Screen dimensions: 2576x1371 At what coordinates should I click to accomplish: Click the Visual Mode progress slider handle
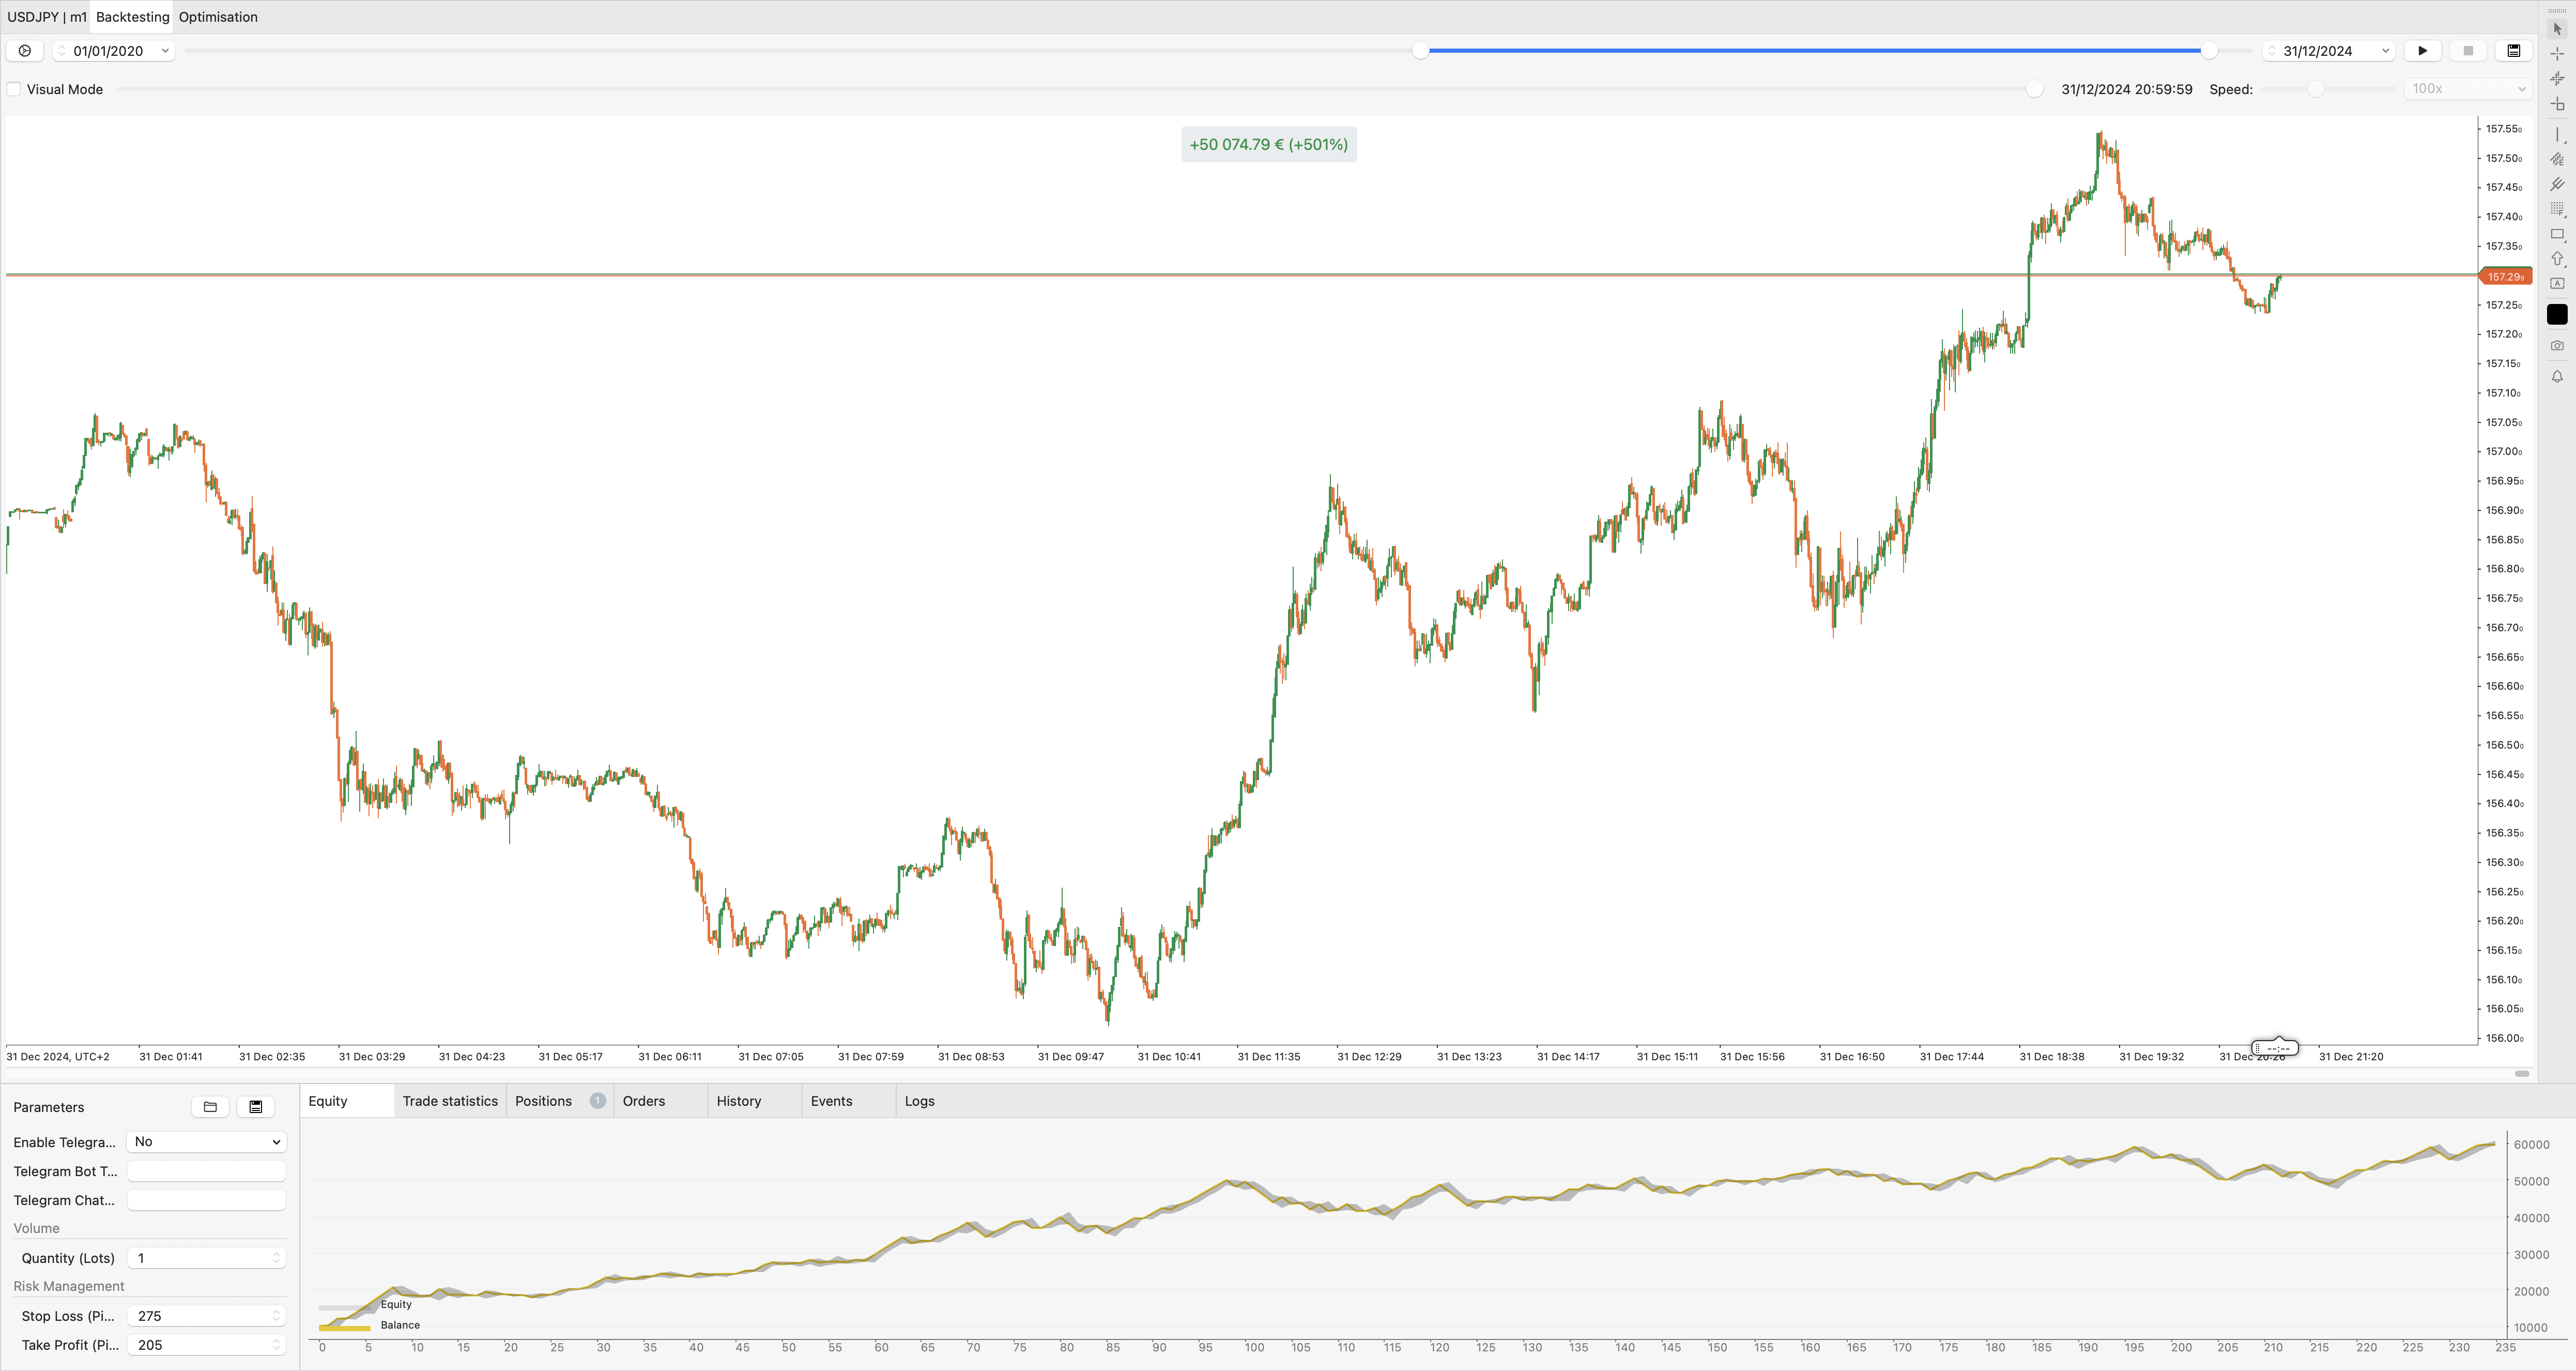[x=2034, y=89]
